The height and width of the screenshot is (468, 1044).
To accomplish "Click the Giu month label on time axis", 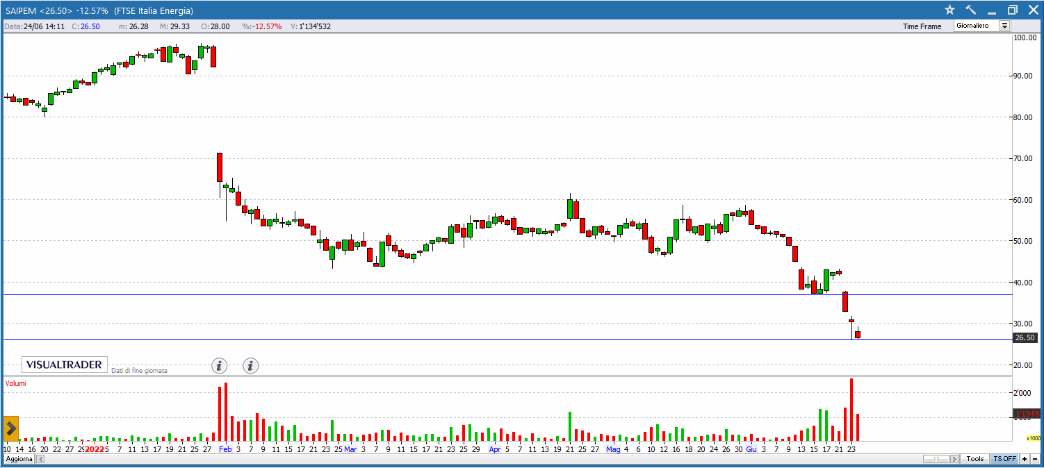I will click(x=751, y=449).
